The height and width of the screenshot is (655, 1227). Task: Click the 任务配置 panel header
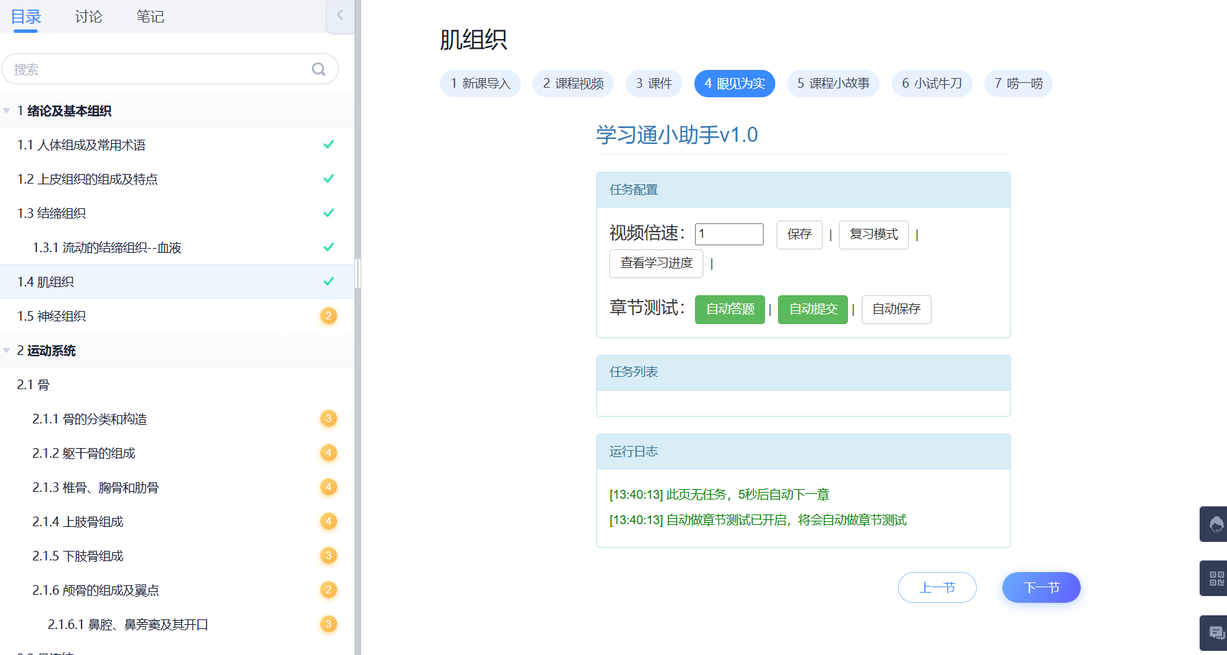(803, 190)
